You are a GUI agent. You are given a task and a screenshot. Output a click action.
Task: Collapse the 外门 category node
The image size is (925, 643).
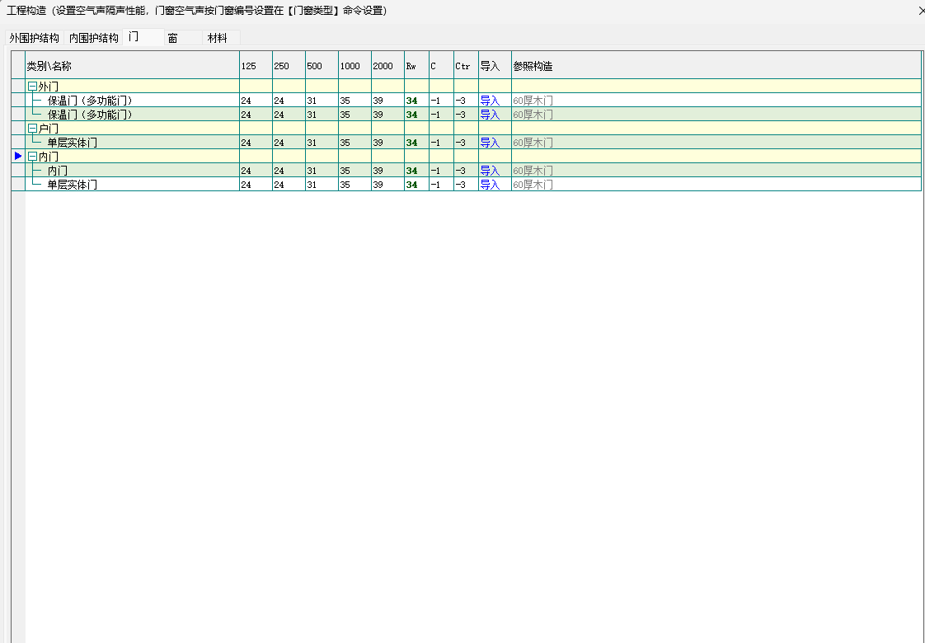[x=32, y=87]
